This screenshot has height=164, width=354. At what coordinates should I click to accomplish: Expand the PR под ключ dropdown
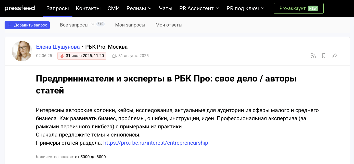245,8
